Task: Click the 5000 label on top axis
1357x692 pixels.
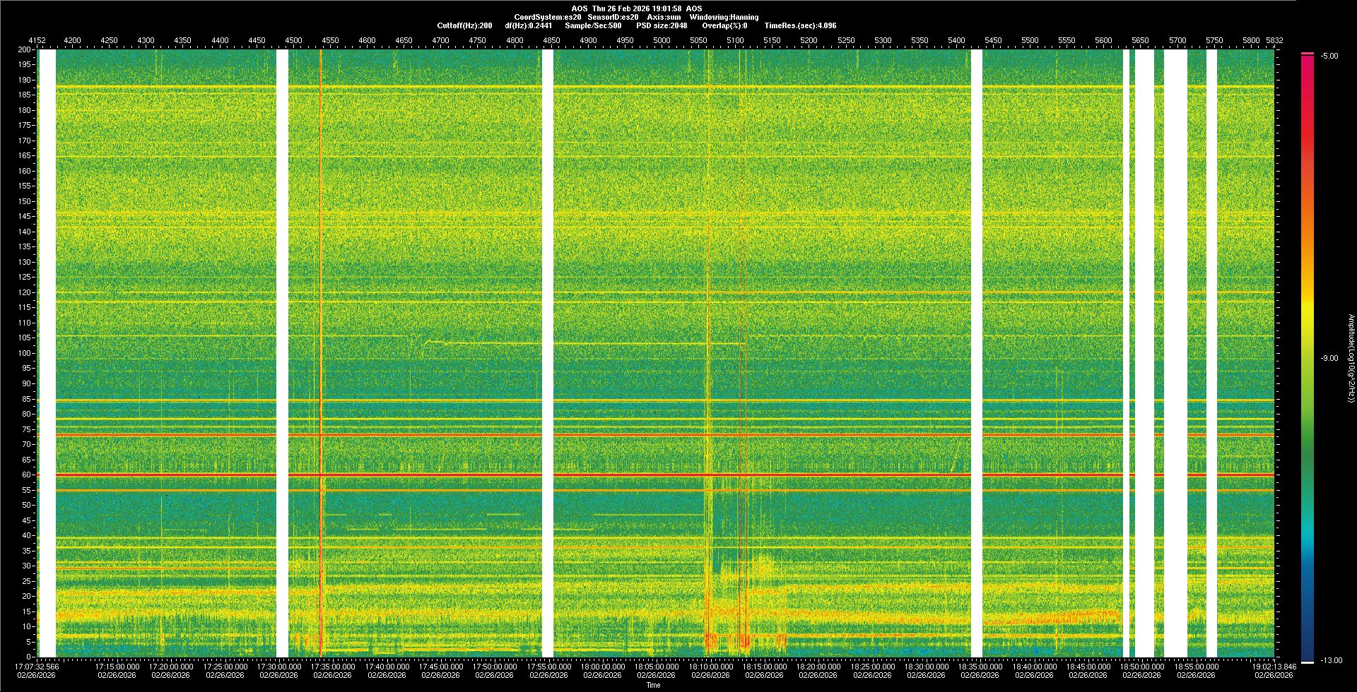Action: (x=662, y=40)
